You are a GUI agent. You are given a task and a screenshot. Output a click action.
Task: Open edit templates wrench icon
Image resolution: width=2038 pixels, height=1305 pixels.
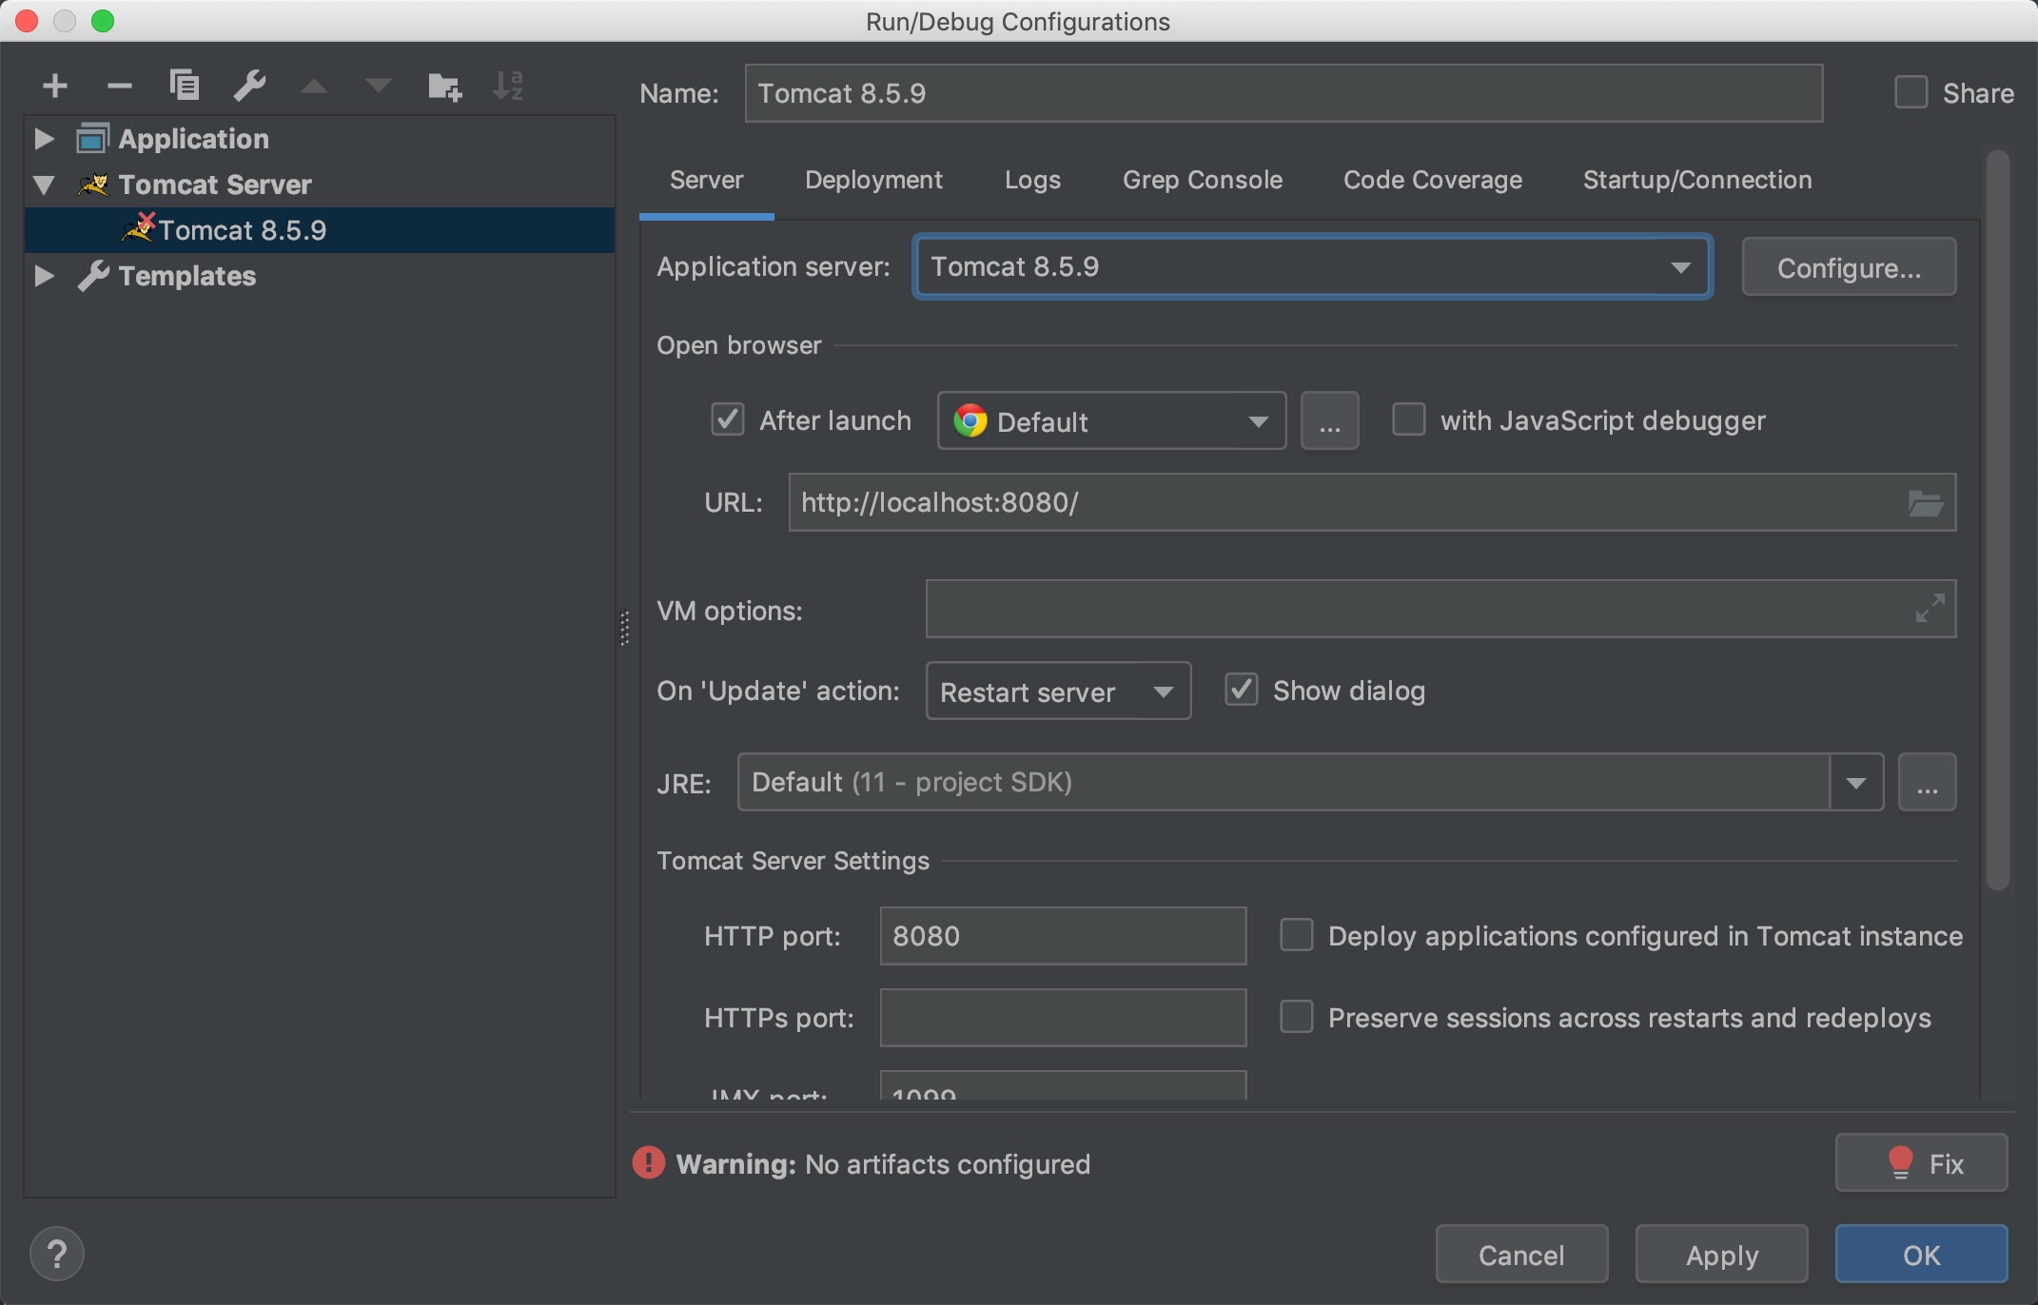(x=249, y=87)
